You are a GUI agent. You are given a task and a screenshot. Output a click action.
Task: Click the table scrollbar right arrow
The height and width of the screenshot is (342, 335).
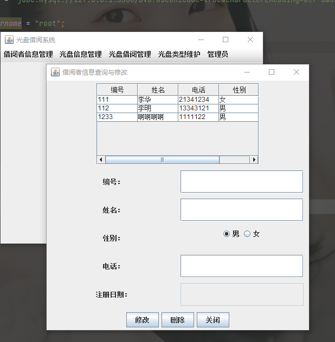(254, 160)
